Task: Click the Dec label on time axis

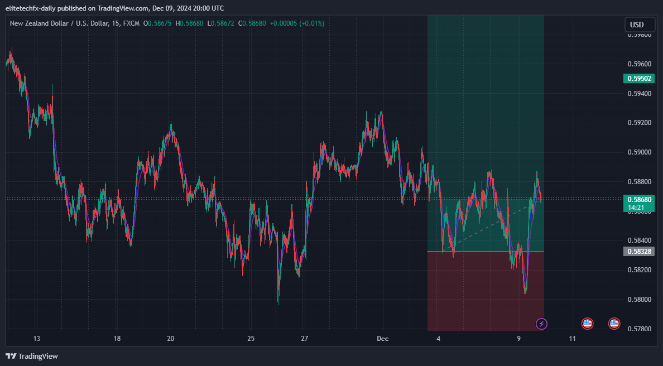Action: 383,339
